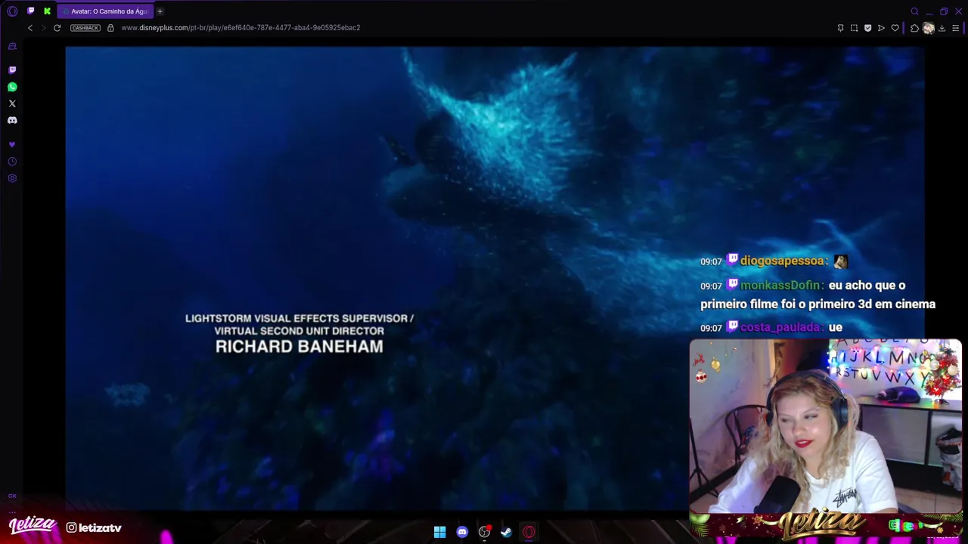Open Easy Setup sliders menu icon

(x=955, y=28)
